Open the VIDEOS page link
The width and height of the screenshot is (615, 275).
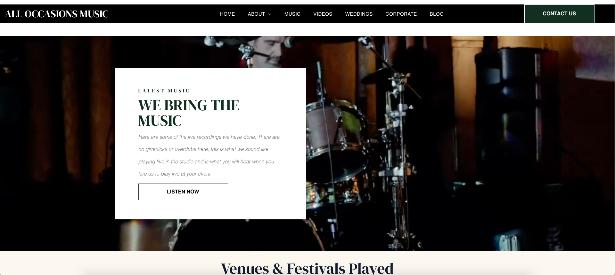pyautogui.click(x=323, y=14)
